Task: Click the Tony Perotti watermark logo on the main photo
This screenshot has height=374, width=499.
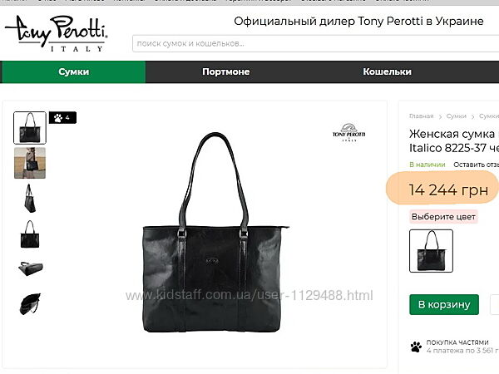Action: click(x=348, y=132)
